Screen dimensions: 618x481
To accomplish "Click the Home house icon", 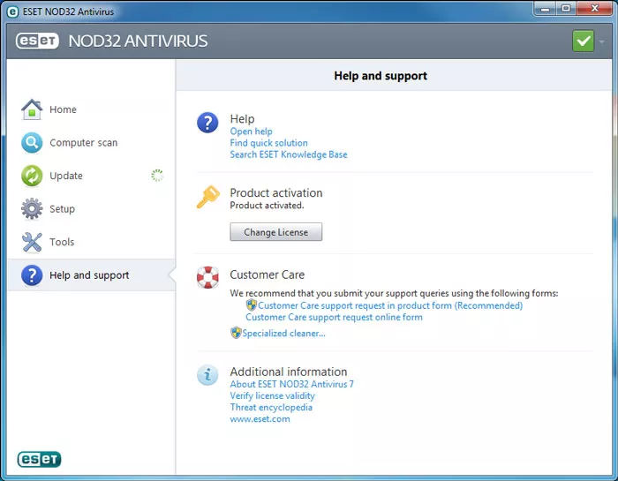I will [x=32, y=109].
